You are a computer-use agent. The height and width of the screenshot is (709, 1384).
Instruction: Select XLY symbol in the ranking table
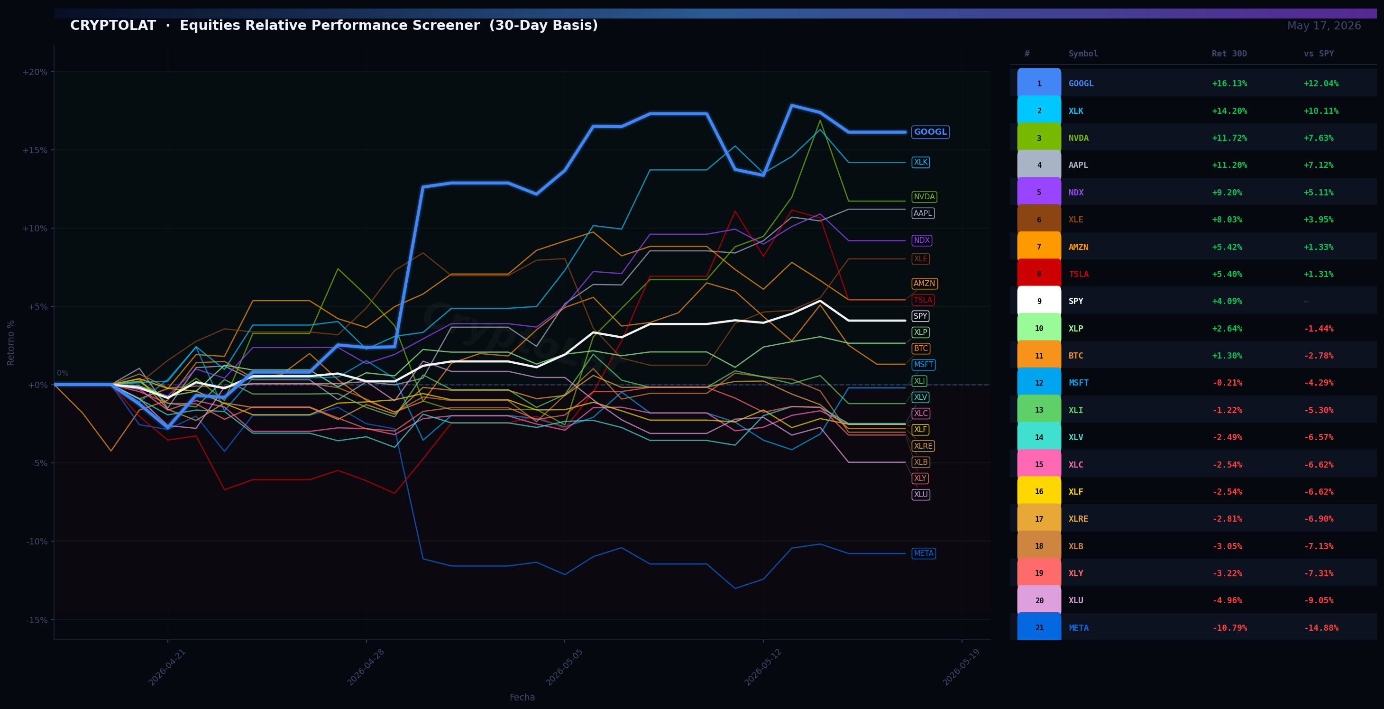pyautogui.click(x=1076, y=573)
